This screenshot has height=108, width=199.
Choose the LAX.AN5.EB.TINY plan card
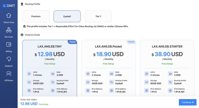coord(50,68)
